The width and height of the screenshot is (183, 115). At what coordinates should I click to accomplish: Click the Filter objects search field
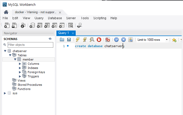pyautogui.click(x=30, y=45)
